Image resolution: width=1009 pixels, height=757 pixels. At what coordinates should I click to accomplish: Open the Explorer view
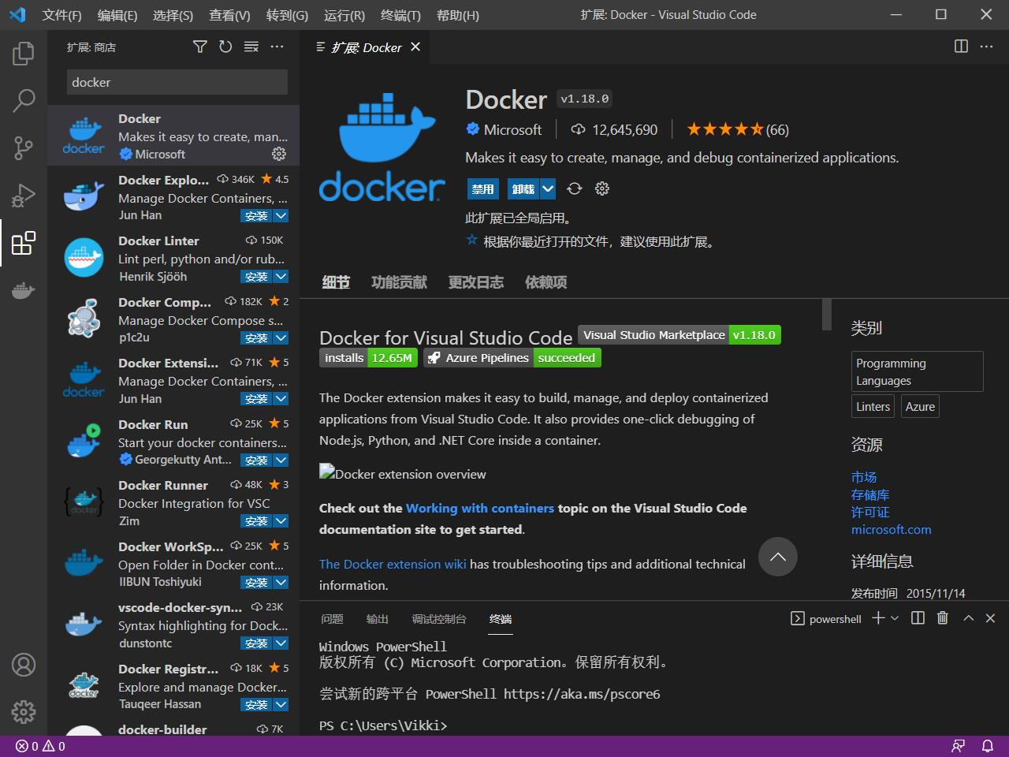pyautogui.click(x=24, y=53)
